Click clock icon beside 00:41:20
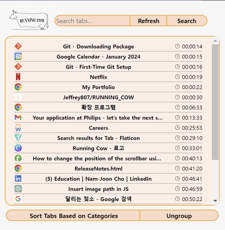 pos(178,168)
